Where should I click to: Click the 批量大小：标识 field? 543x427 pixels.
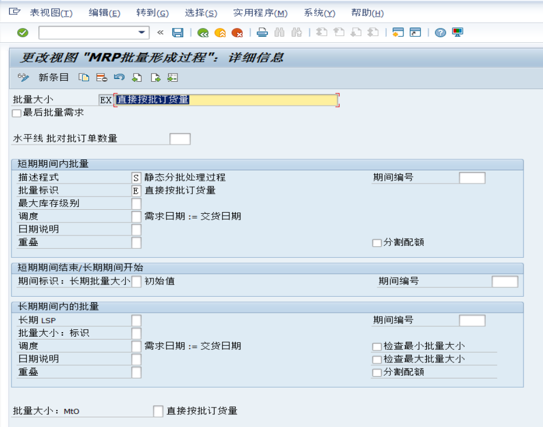pos(136,334)
